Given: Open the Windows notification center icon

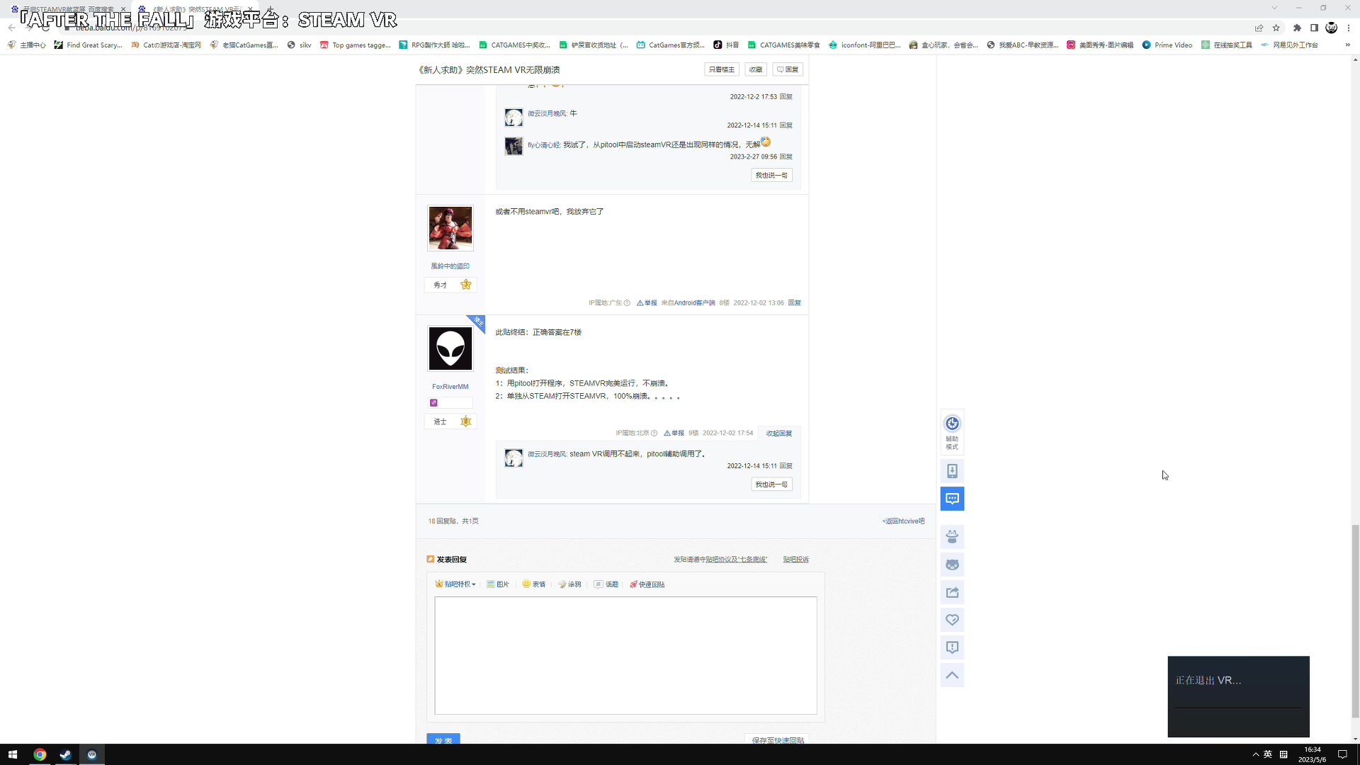Looking at the screenshot, I should click(1342, 754).
